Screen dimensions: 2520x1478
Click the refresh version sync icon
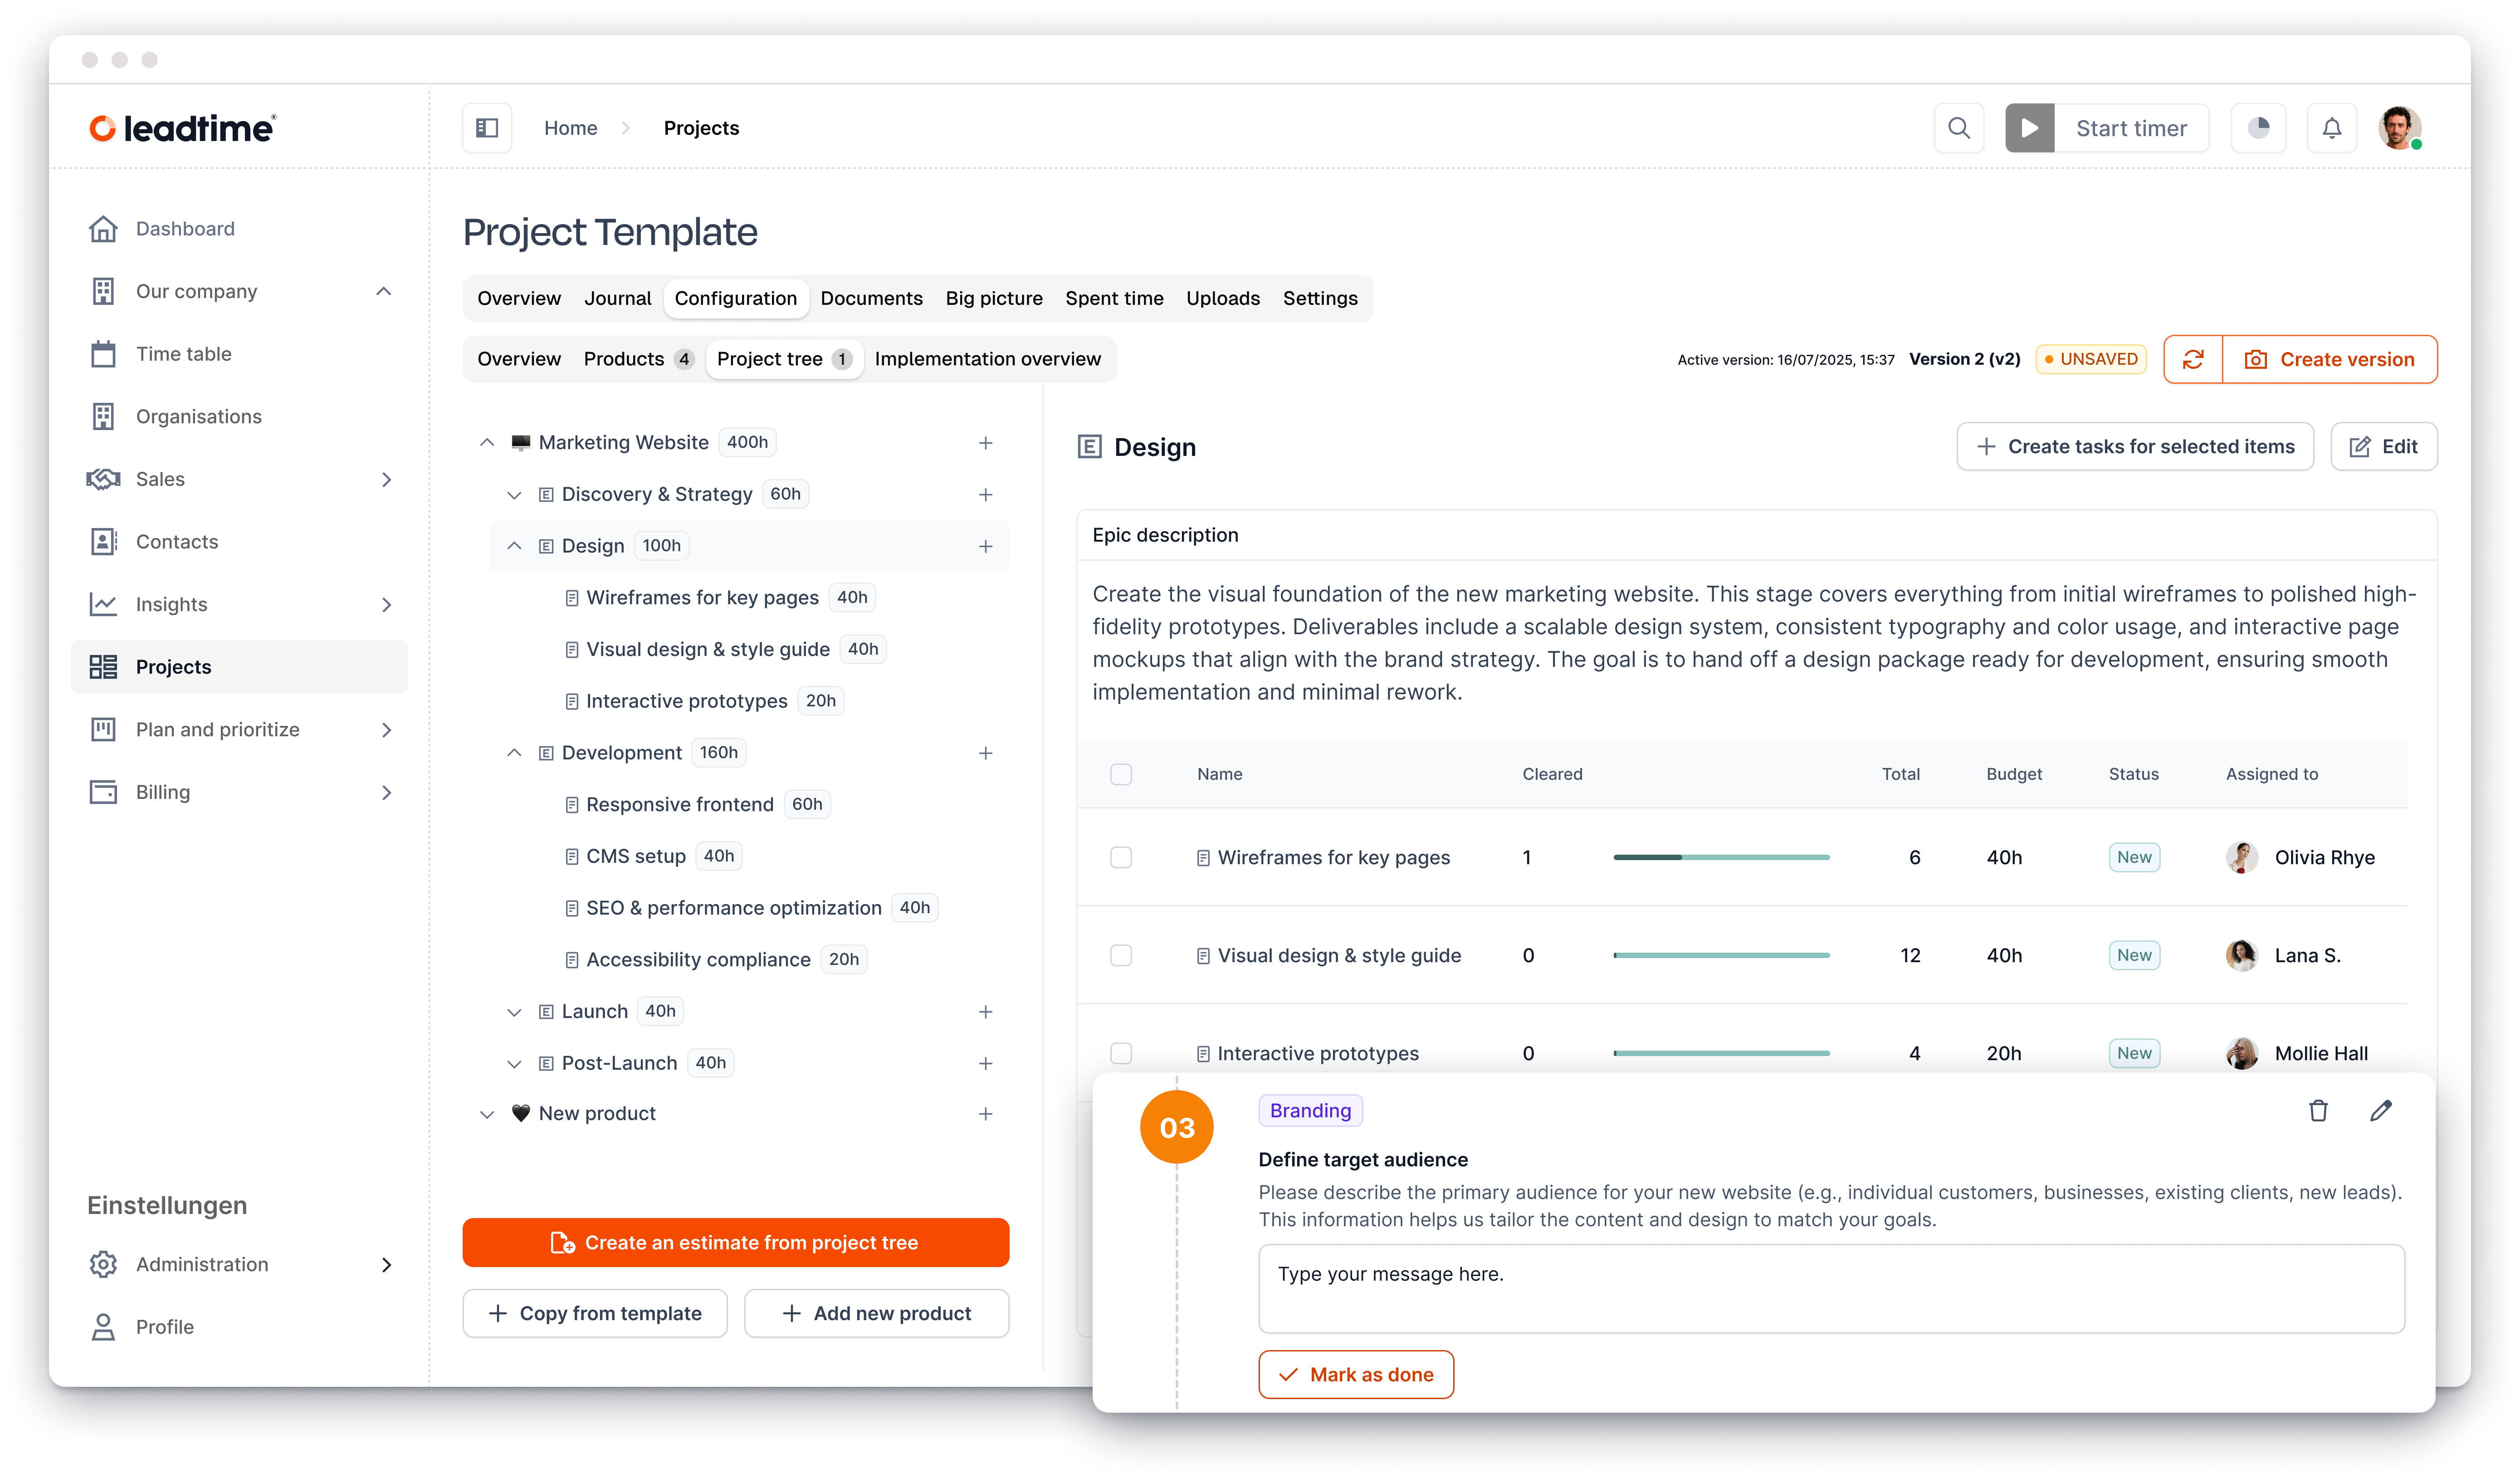click(2193, 359)
